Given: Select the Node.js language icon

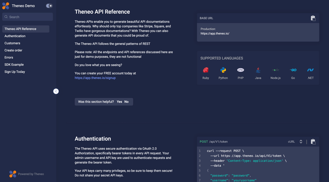Looking at the screenshot, I should pyautogui.click(x=275, y=70).
